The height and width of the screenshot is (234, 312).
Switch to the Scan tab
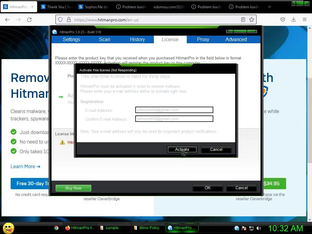[x=105, y=39]
